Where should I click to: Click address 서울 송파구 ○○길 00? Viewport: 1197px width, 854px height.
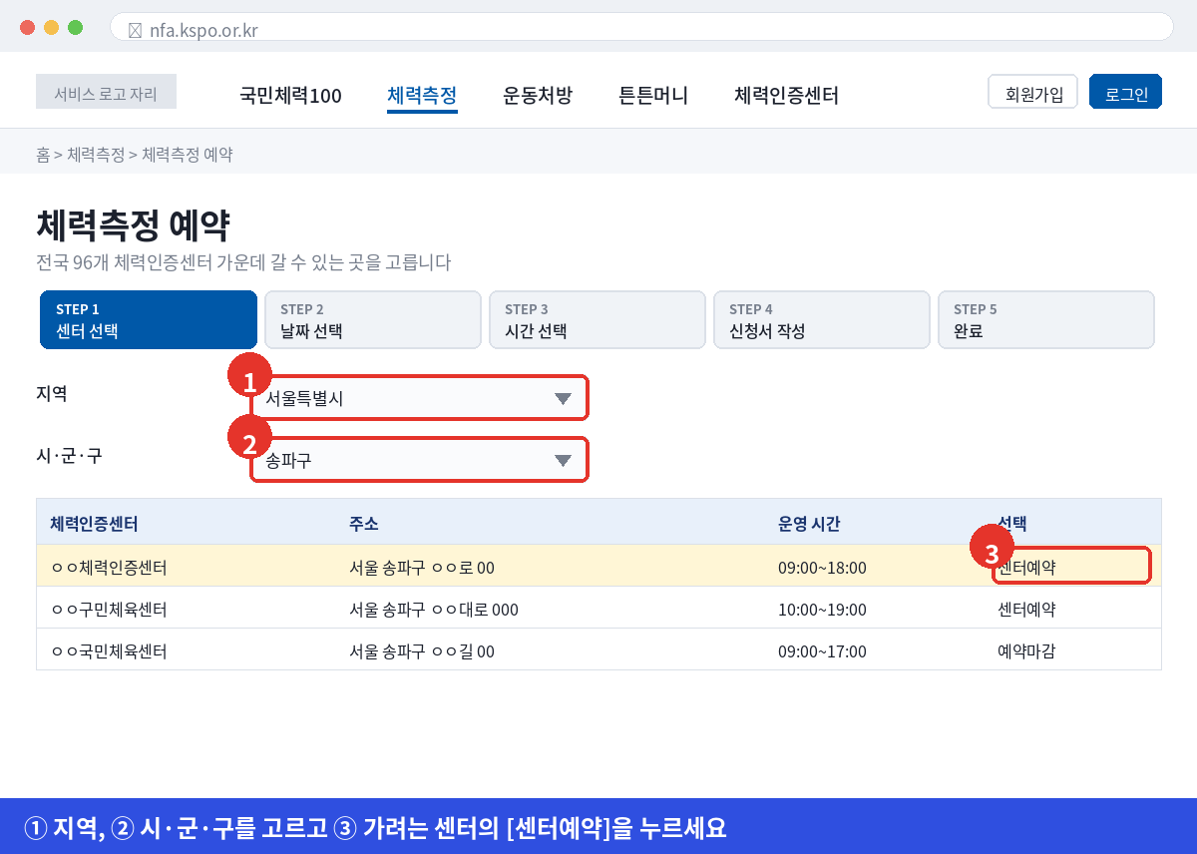click(422, 651)
